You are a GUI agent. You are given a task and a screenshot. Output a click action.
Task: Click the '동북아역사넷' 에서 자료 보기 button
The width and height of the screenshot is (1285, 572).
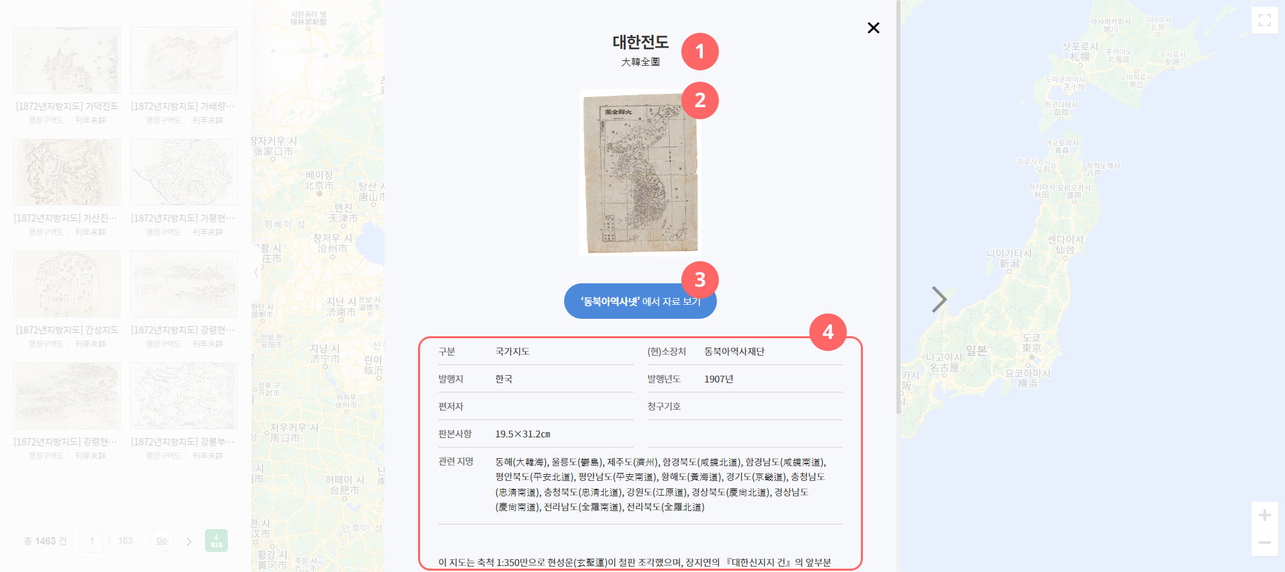coord(640,301)
